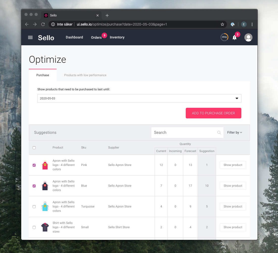The height and width of the screenshot is (253, 278).
Task: Click Add to Purchase Order button
Action: [214, 113]
